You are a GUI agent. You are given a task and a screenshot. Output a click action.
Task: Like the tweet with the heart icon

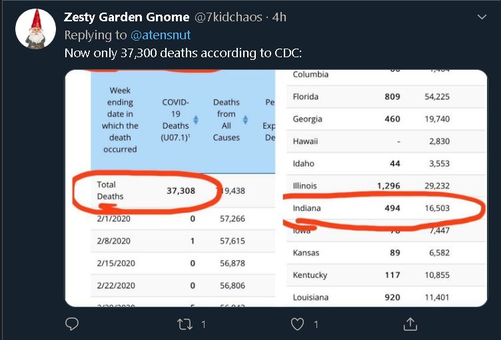[297, 324]
